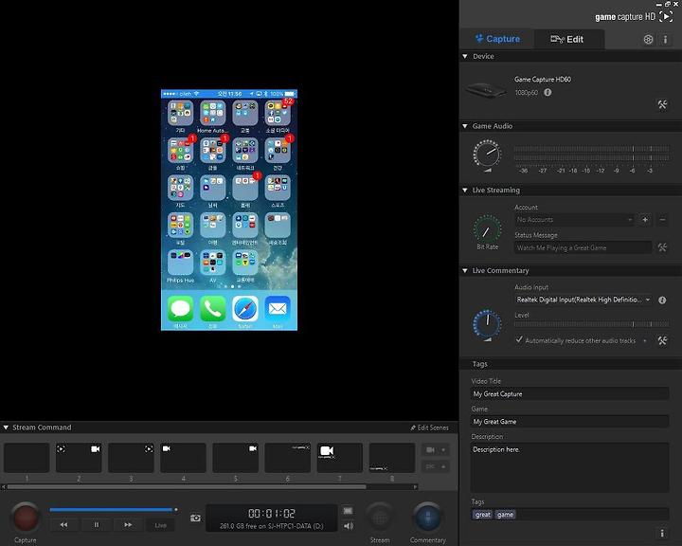Enable the blue Commentary microphone button
682x546 pixels.
pos(427,518)
